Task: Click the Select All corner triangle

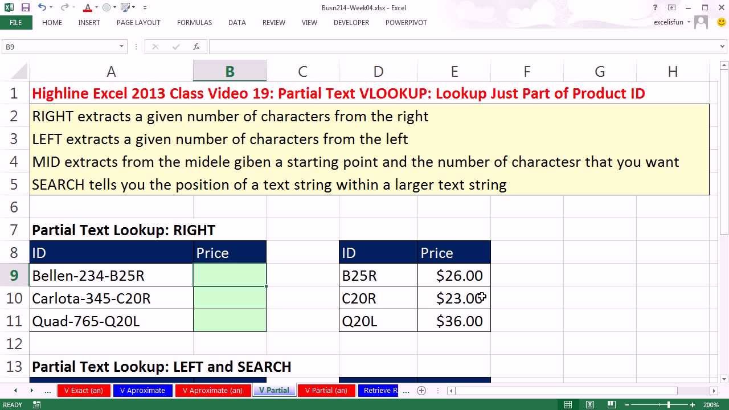Action: click(19, 71)
